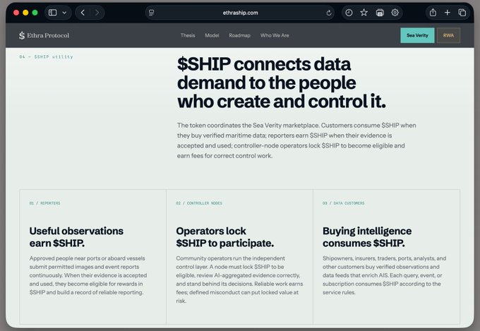
Task: Click the '02 / CONTROLLER NODES' label
Action: point(199,203)
